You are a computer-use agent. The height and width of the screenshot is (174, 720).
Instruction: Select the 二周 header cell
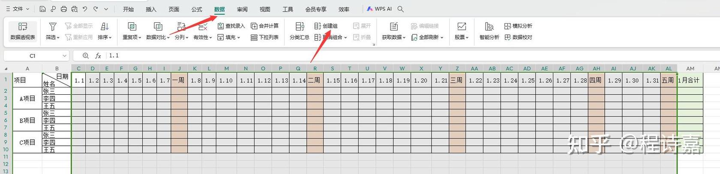pyautogui.click(x=314, y=80)
